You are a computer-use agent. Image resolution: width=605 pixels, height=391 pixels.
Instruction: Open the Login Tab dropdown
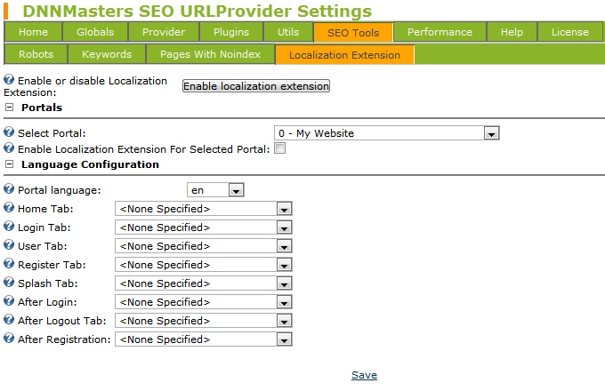tap(204, 227)
